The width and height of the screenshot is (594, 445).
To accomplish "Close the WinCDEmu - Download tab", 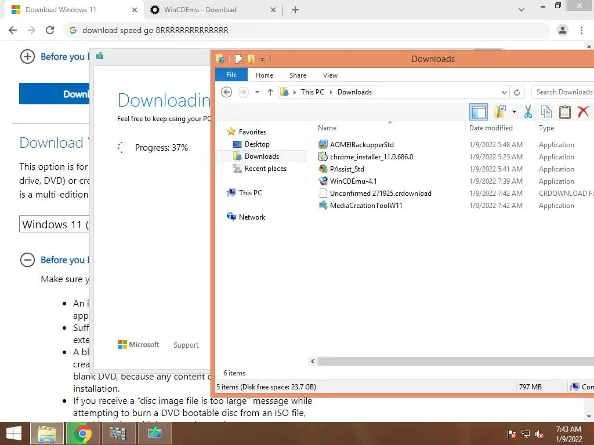I will 273,10.
